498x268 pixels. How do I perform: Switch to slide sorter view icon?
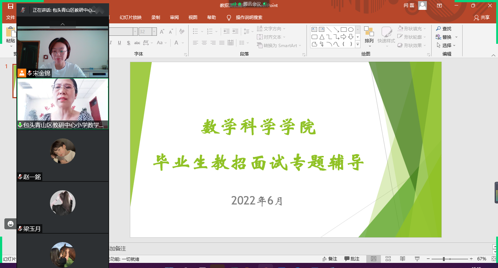pyautogui.click(x=388, y=259)
